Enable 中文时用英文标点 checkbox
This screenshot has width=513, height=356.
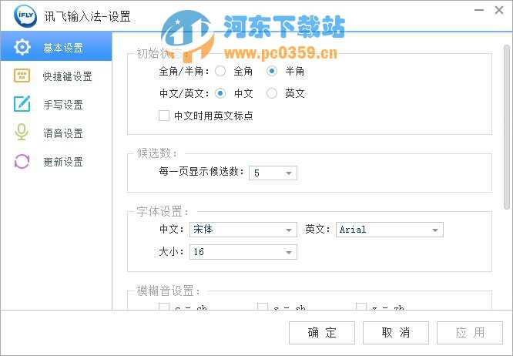click(x=164, y=116)
